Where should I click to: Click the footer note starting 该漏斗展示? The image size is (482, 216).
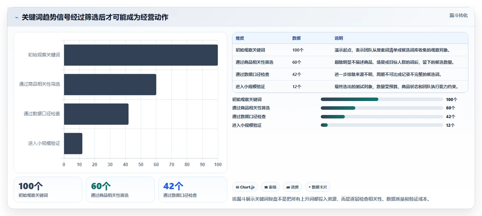click(331, 199)
